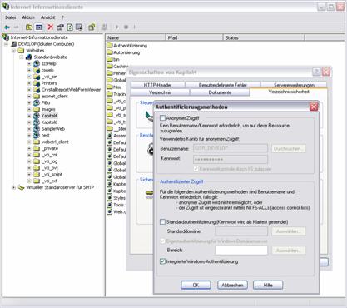Open the properties toolbar icon
This screenshot has height=308, width=347.
[60, 27]
